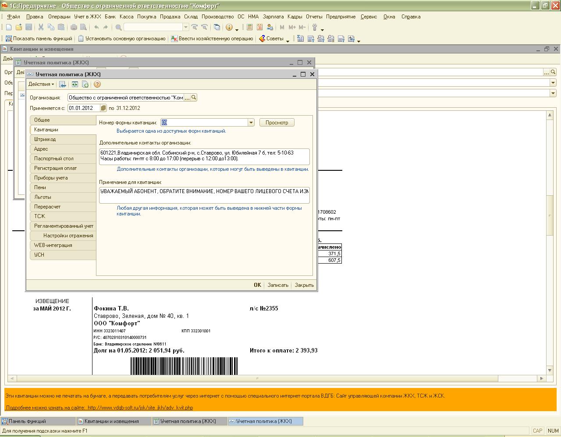Switch to the Паспортный стол tab

[63, 159]
